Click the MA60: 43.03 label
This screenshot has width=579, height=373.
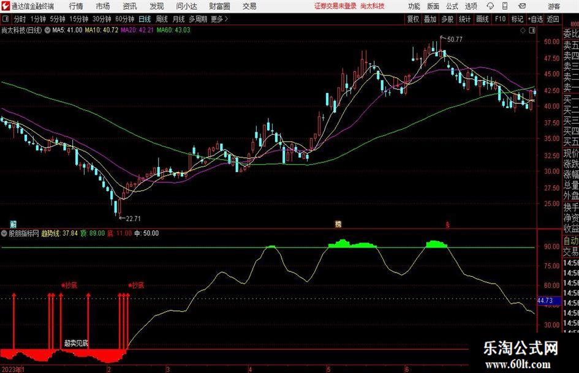(173, 30)
